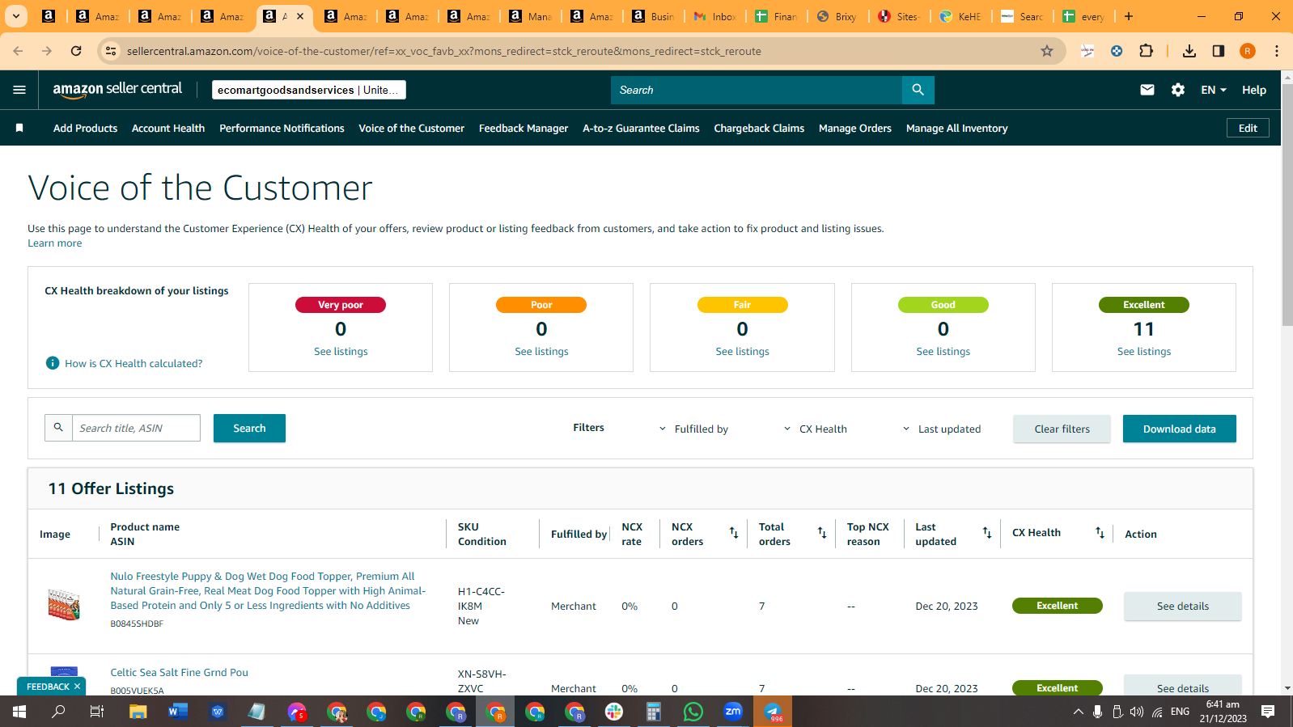Navigate to Manage Orders
1293x727 pixels.
pyautogui.click(x=855, y=128)
